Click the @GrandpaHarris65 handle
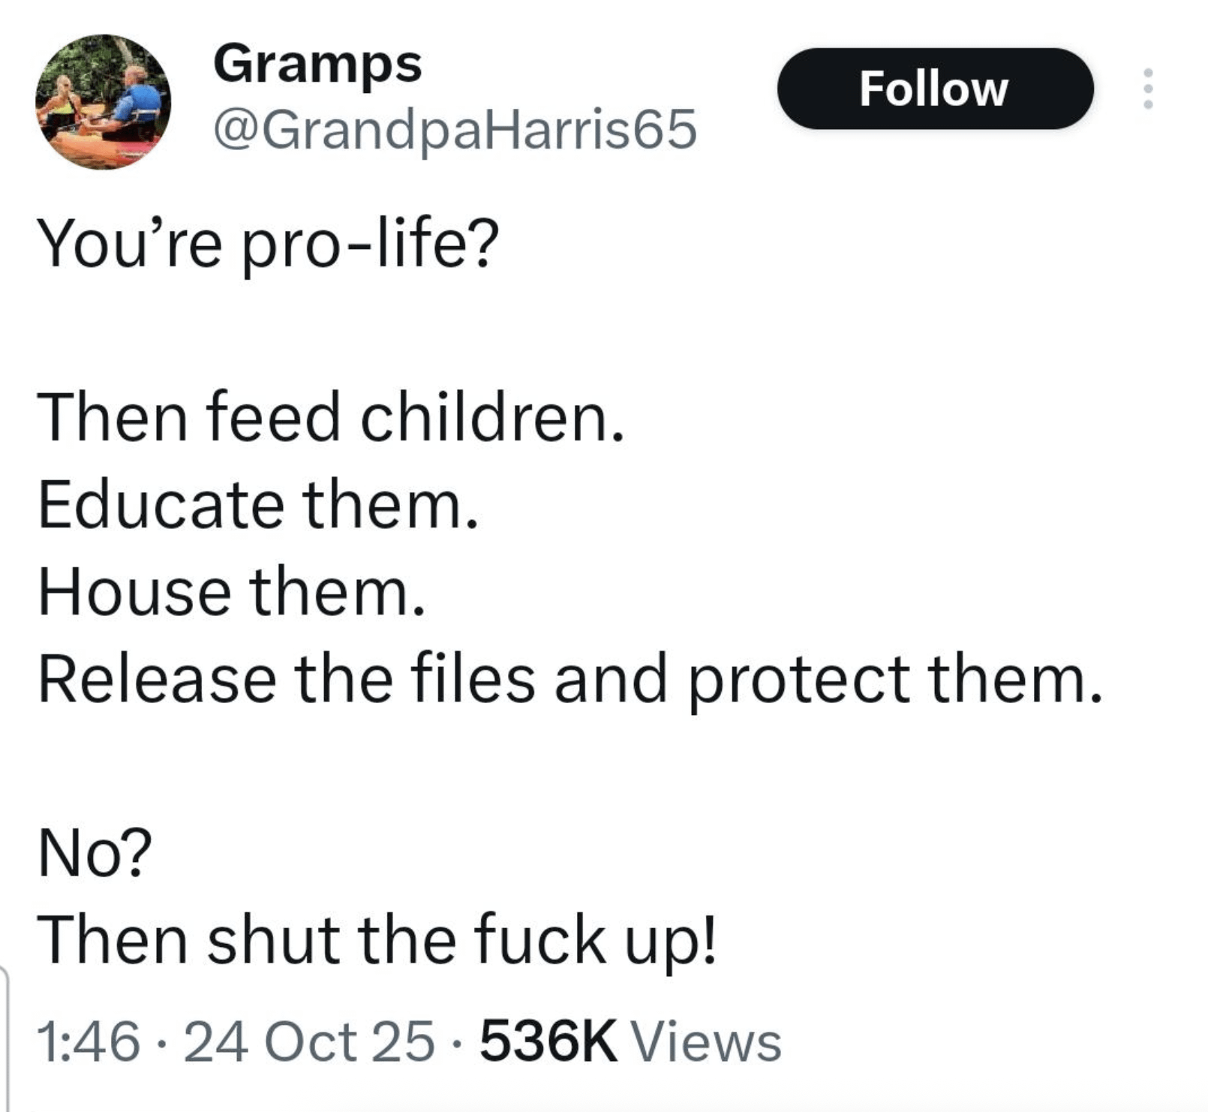 point(455,130)
